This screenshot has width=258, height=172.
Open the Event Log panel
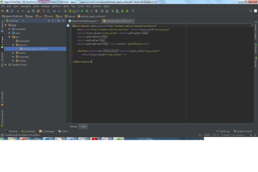[x=224, y=131]
